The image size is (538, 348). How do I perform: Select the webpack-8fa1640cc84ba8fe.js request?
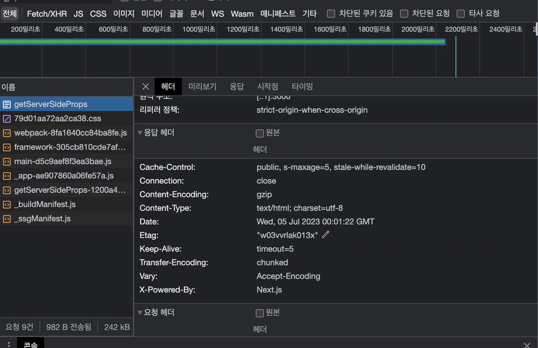(x=66, y=133)
